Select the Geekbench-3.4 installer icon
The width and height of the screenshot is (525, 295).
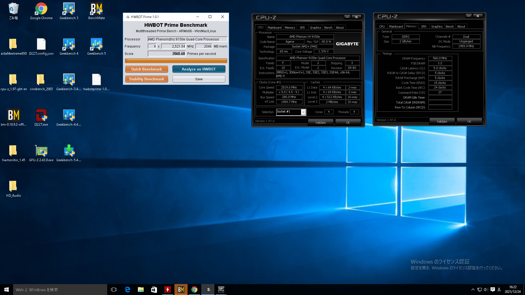pyautogui.click(x=69, y=82)
